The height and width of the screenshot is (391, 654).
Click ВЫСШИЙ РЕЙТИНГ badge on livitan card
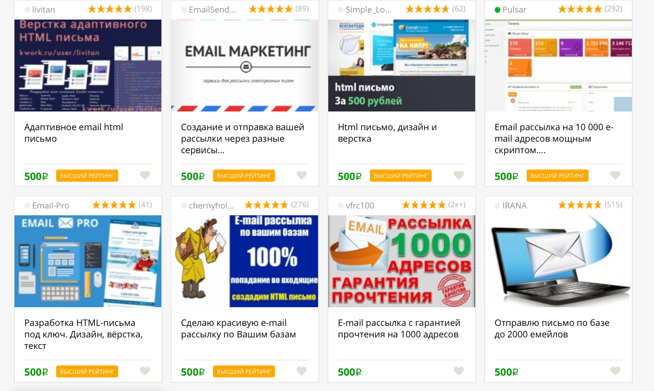[x=87, y=176]
